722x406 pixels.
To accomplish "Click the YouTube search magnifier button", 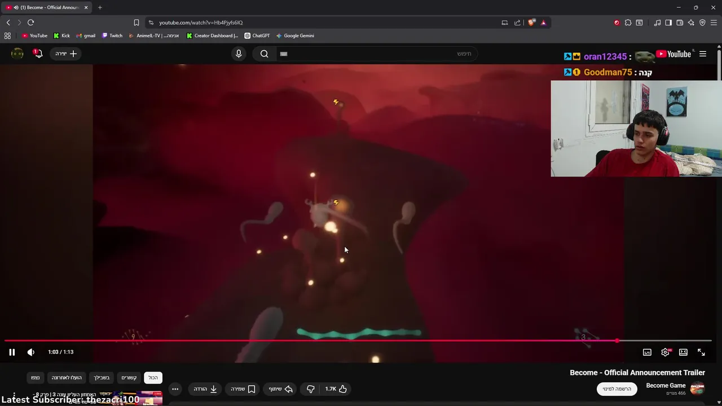I will tap(264, 54).
